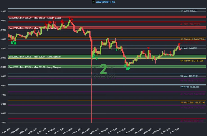Click the 4H Fib 0.618: 218,7098 label

click(192, 61)
